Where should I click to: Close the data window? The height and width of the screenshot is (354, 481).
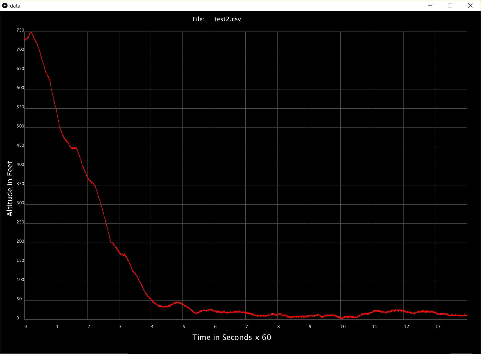(x=470, y=5)
